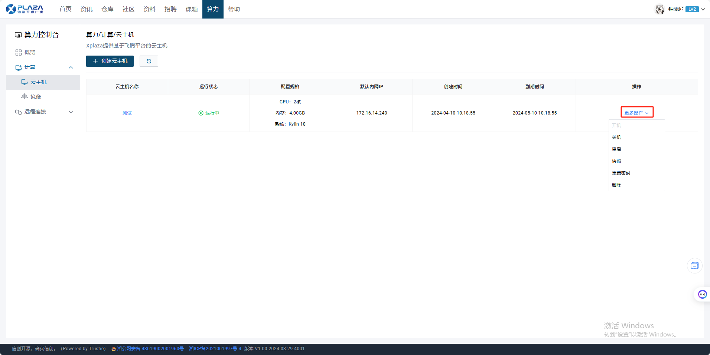Click the user avatar picture
The image size is (710, 355).
pyautogui.click(x=659, y=9)
